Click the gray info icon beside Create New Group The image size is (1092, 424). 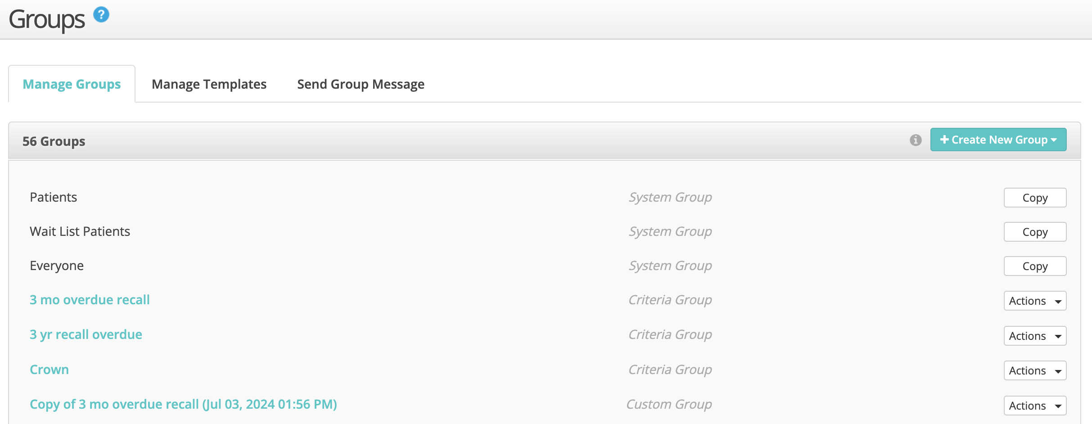click(x=916, y=140)
